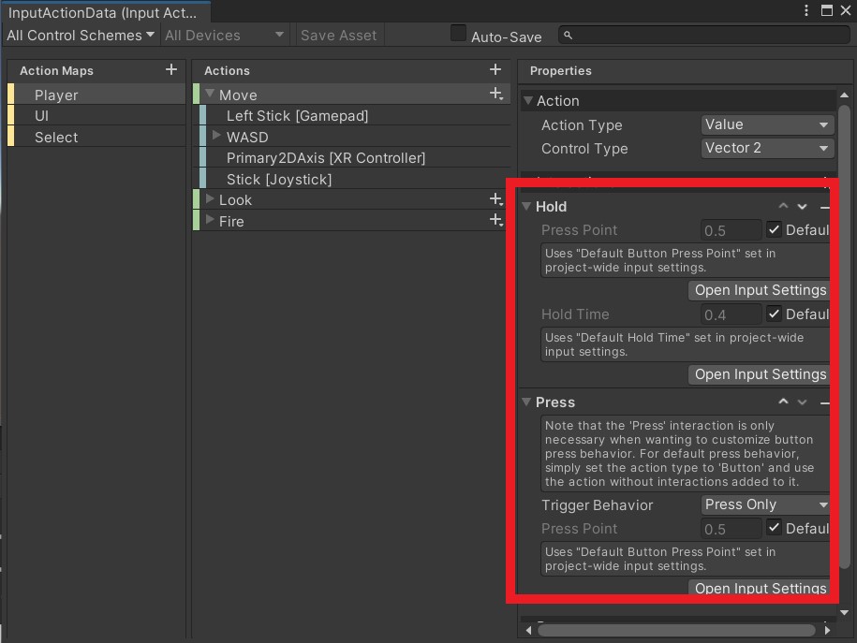Viewport: 857px width, 643px height.
Task: Select Stick [Joystick] binding
Action: pos(355,179)
